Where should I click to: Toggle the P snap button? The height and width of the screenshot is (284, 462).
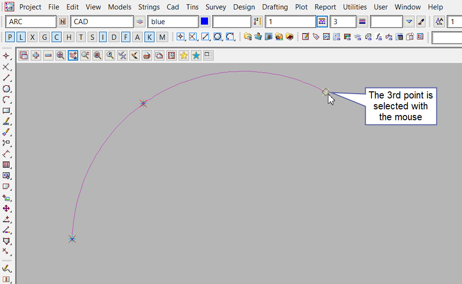(10, 37)
